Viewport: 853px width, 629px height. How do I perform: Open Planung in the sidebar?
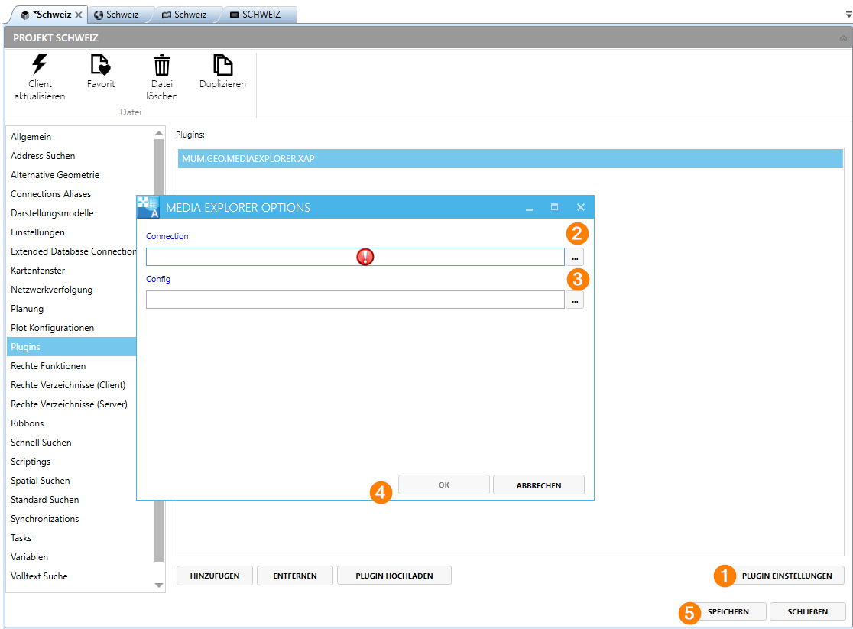[28, 309]
